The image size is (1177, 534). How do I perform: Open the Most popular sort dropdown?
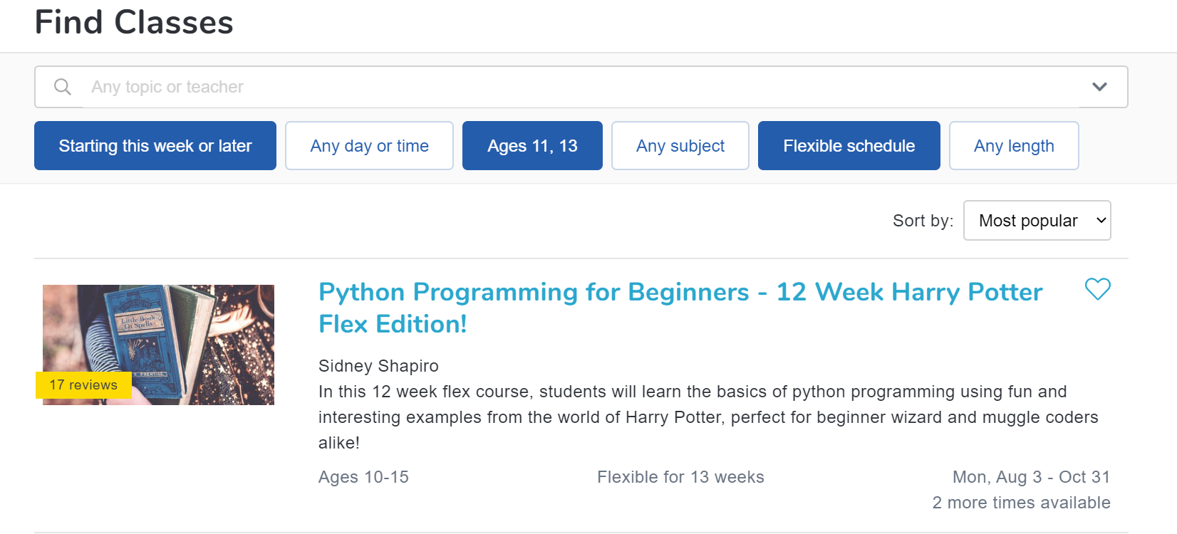click(1037, 221)
